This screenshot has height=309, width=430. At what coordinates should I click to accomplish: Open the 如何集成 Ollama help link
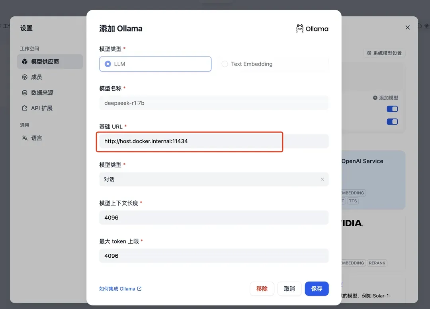tap(120, 289)
